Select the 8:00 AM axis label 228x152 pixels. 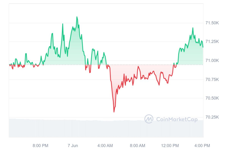click(138, 145)
